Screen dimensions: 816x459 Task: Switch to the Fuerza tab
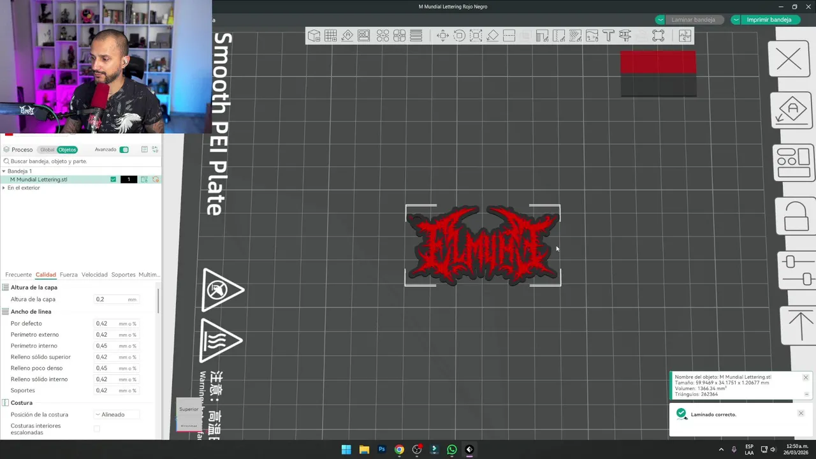pos(69,275)
